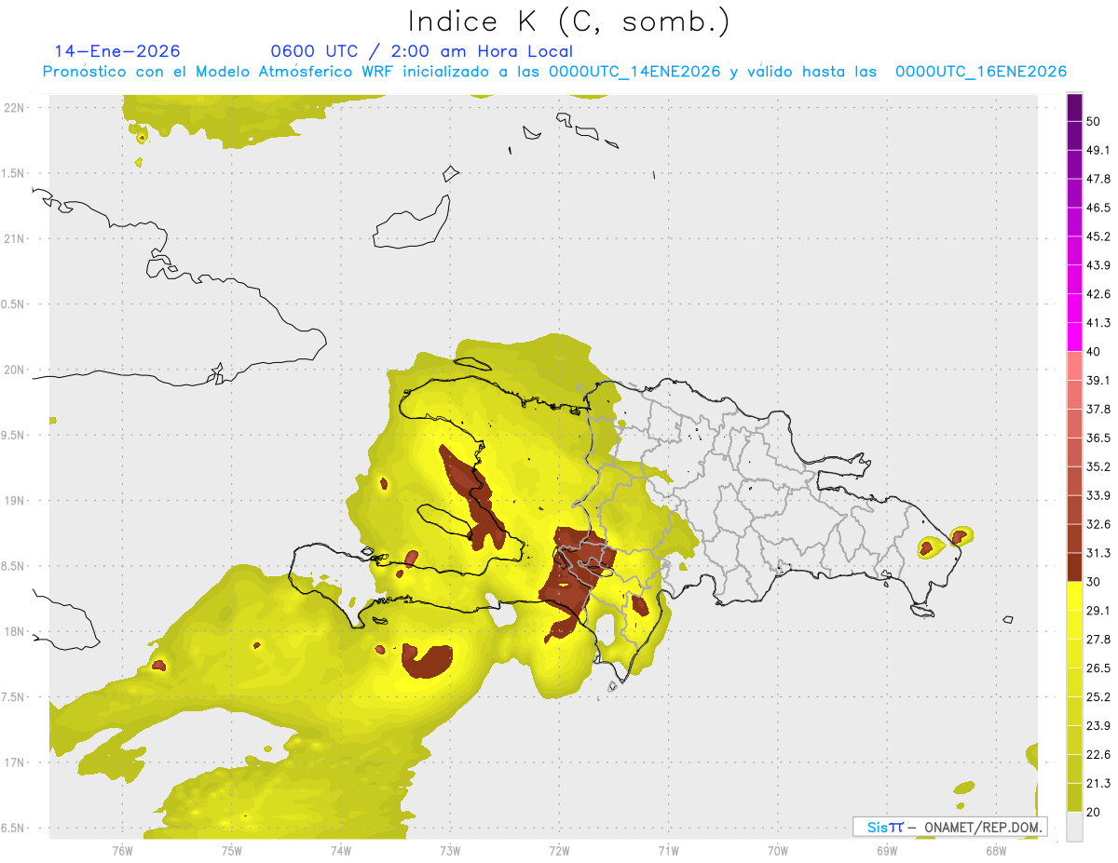Select the legend value "32.6"
The height and width of the screenshot is (863, 1118).
pos(1098,524)
